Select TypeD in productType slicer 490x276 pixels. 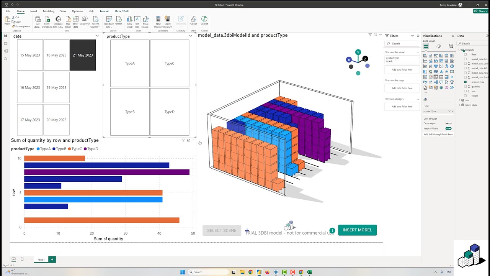pos(170,112)
